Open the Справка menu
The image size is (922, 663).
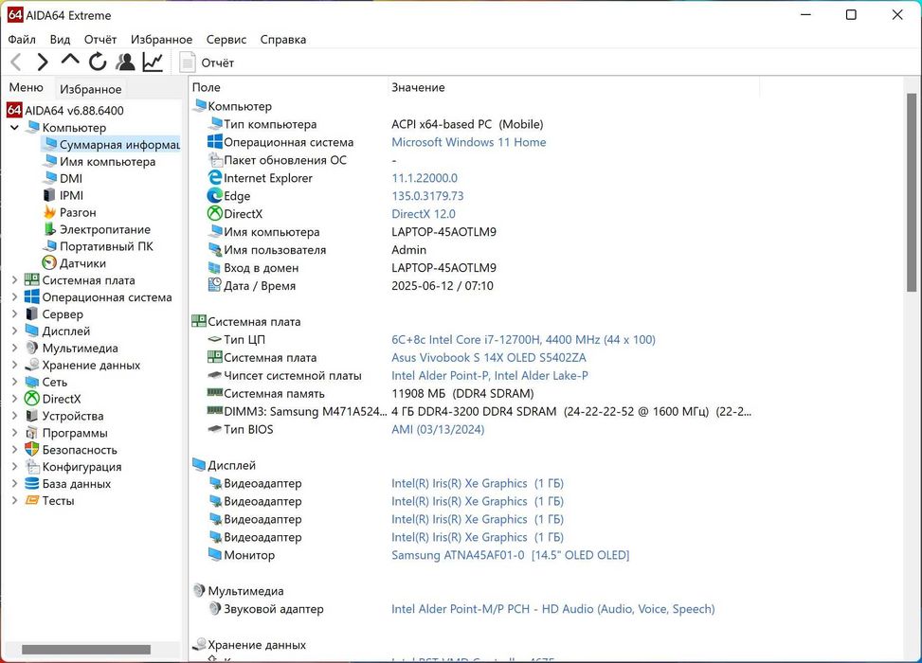(282, 40)
